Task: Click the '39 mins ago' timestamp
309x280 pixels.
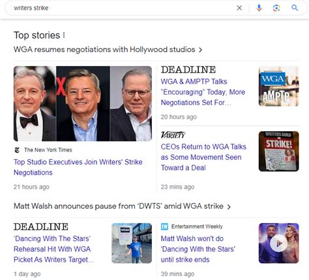Action: 177,274
